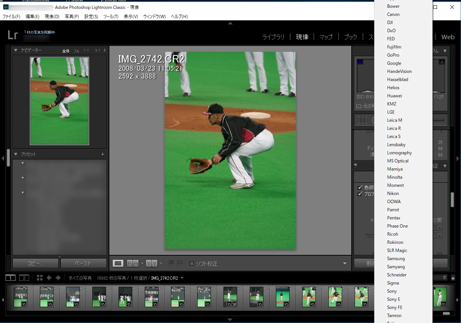The width and height of the screenshot is (461, 323).
Task: Expand the first preset group triangle
Action: [23, 163]
